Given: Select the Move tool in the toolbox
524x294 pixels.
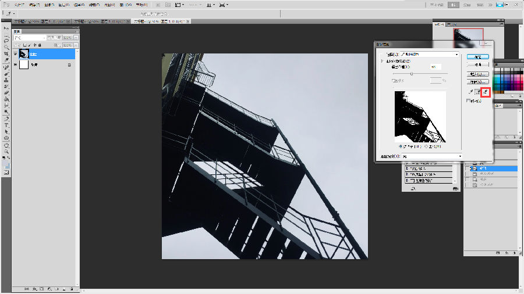Looking at the screenshot, I should click(6, 27).
